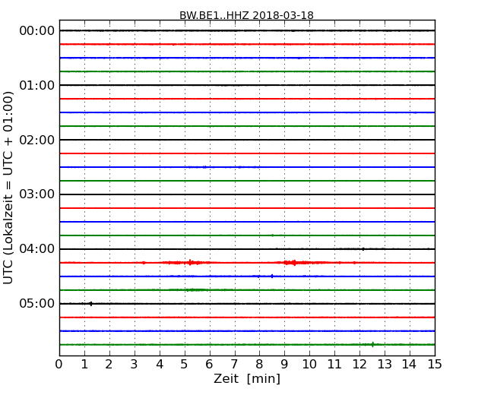The height and width of the screenshot is (395, 494).
Task: Click x-axis tick label 14
Action: click(x=410, y=365)
